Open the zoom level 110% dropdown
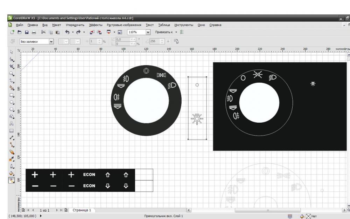 coord(148,32)
